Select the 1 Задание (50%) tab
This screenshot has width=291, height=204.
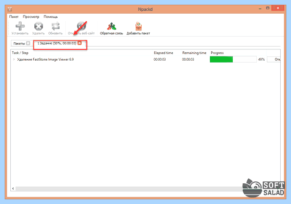click(57, 43)
